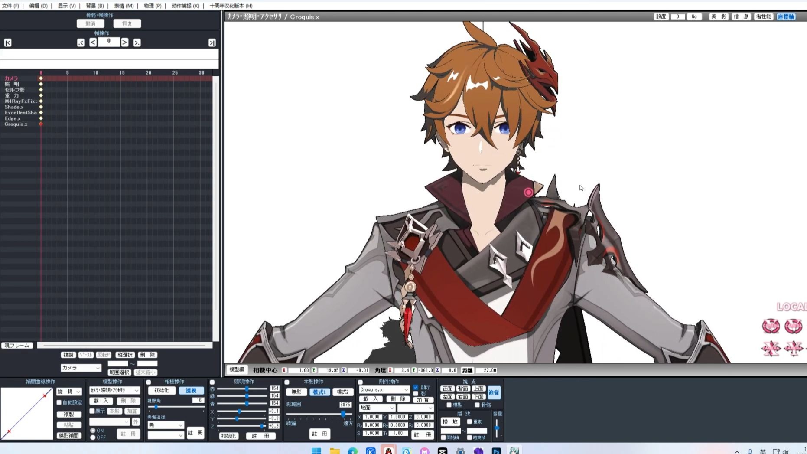Screen dimensions: 807x454
Task: Enable the 重複 playback checkbox
Action: pos(469,421)
